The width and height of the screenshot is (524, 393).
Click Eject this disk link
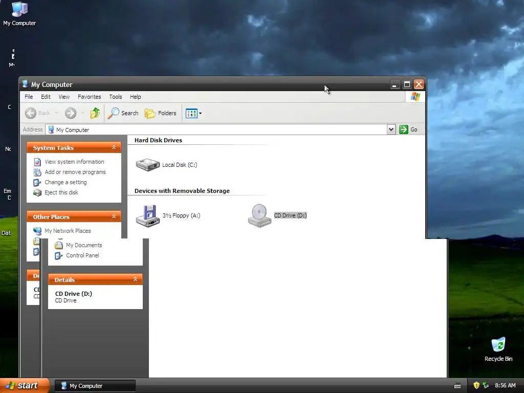click(61, 192)
